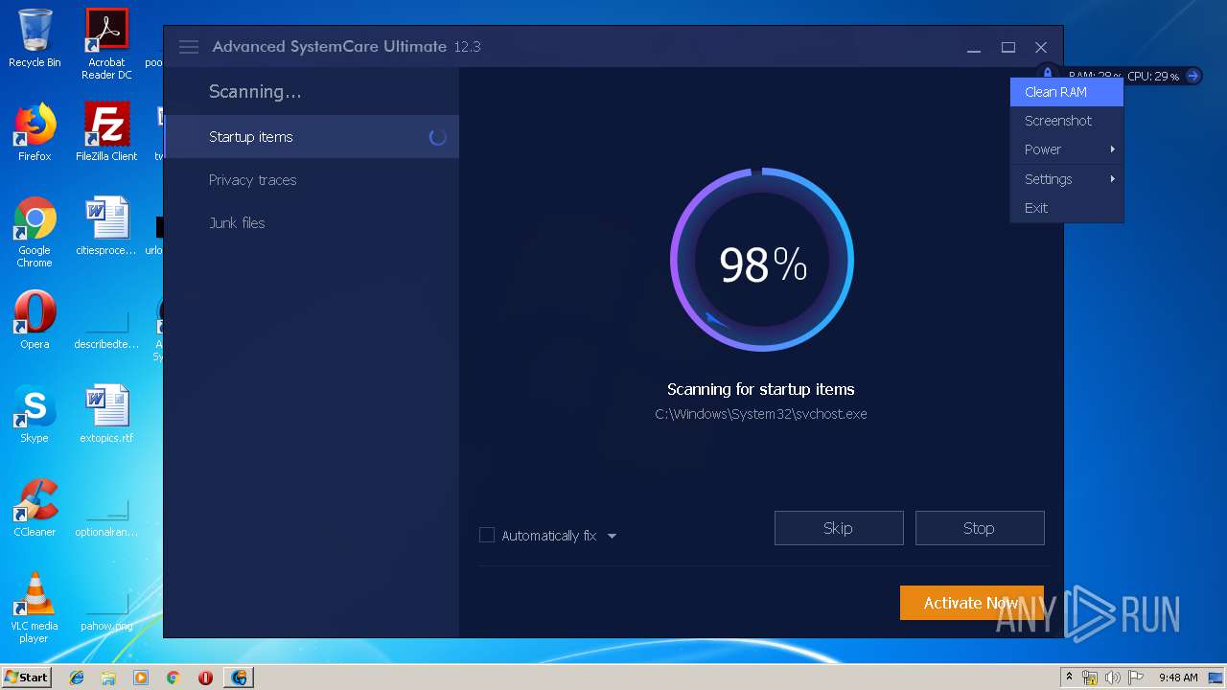
Task: Open the Action Center flag tray icon
Action: coord(1134,678)
